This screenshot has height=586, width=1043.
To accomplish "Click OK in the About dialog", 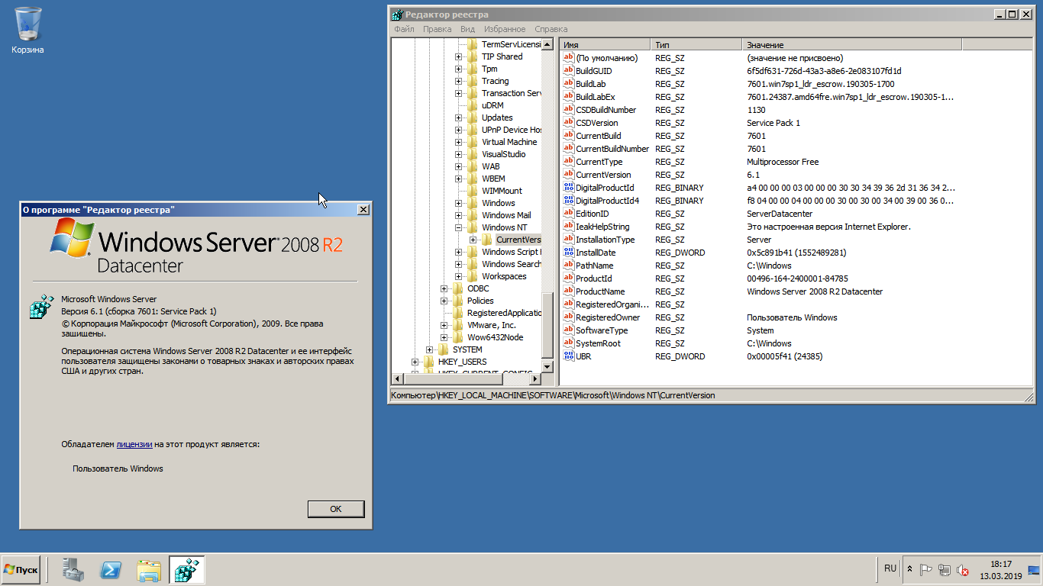I will 336,509.
